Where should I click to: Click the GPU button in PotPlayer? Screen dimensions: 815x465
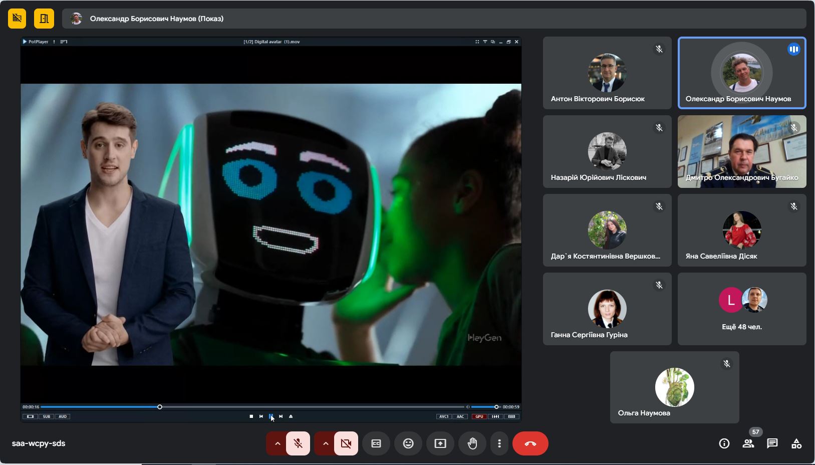tap(479, 416)
